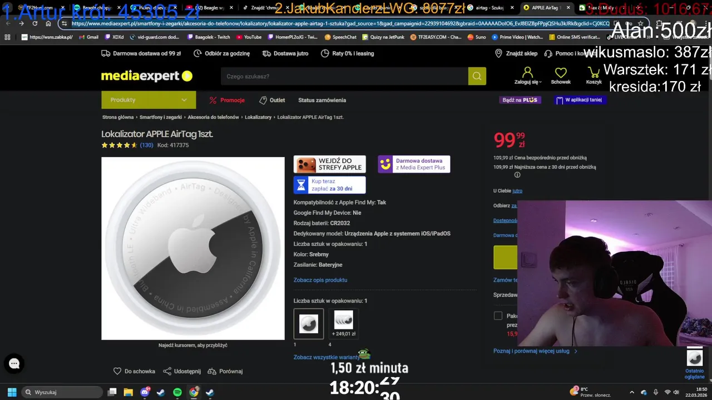Viewport: 712px width, 400px height.
Task: Click Wejdź do strefy Apple banner
Action: pyautogui.click(x=330, y=164)
